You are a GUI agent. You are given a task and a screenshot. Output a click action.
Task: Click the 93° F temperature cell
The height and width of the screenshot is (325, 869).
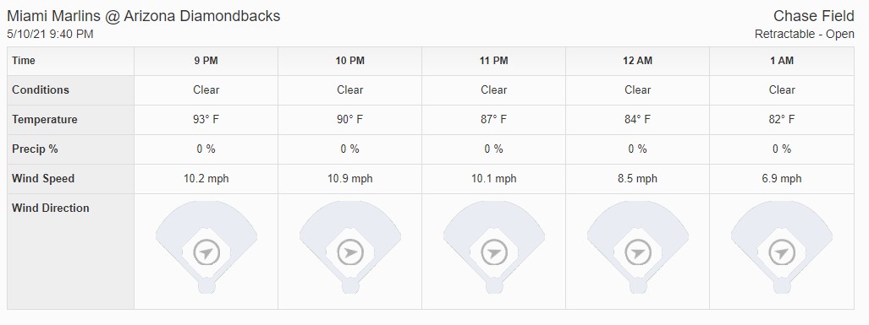click(206, 120)
